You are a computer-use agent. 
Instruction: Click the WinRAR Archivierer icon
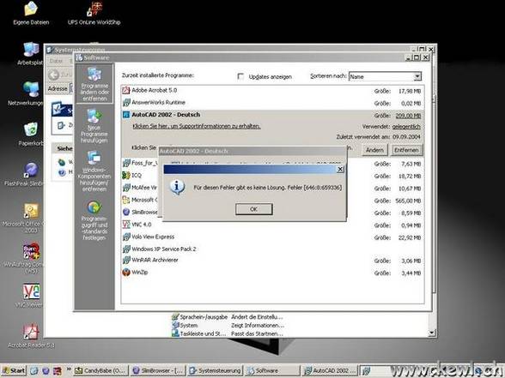pos(126,260)
